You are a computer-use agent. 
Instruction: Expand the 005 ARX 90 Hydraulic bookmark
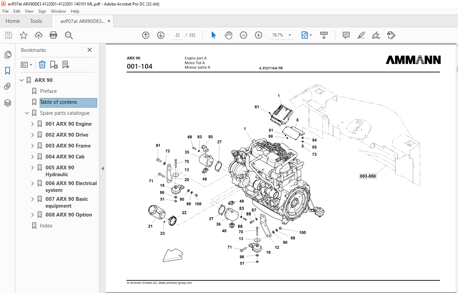33,168
